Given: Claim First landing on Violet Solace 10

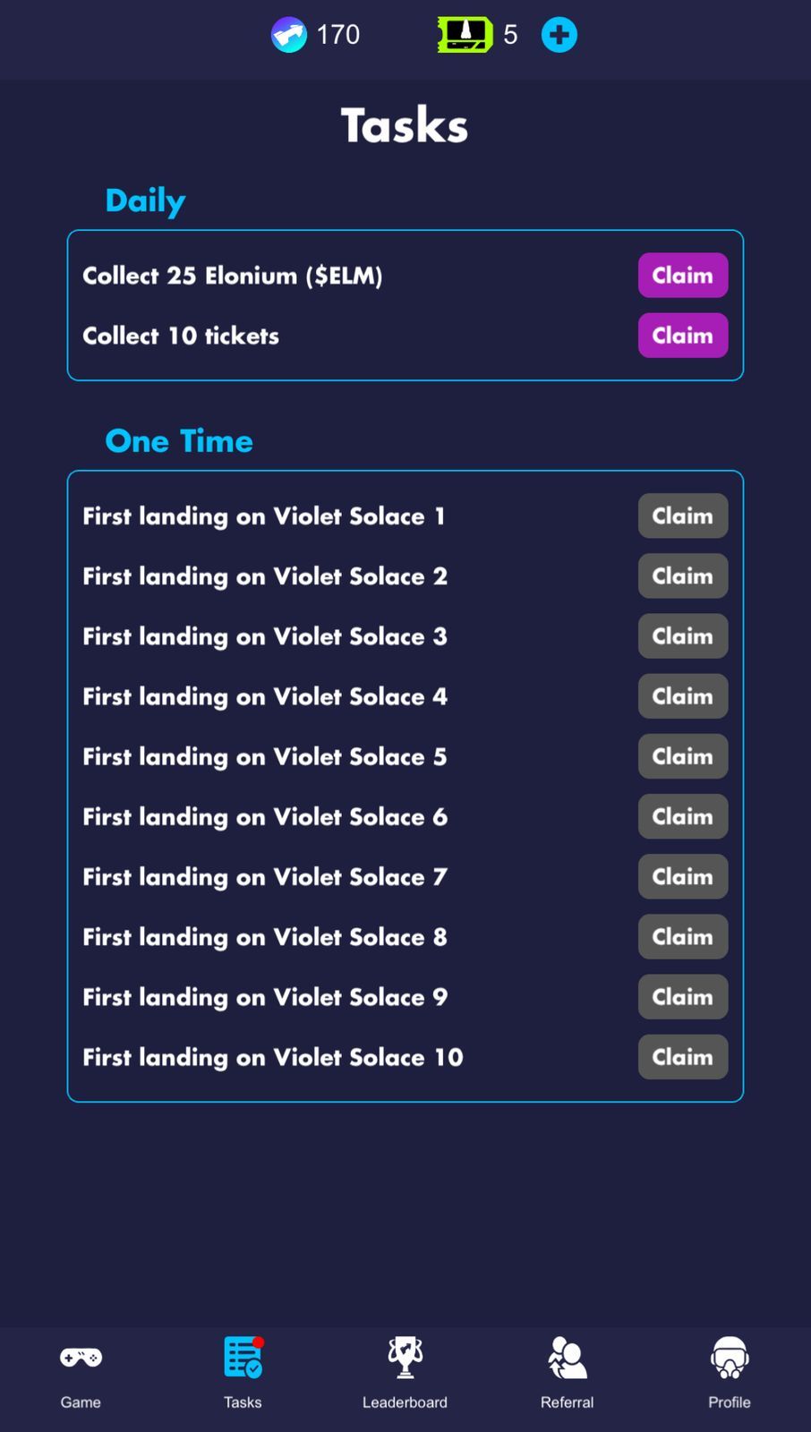Looking at the screenshot, I should point(682,1057).
